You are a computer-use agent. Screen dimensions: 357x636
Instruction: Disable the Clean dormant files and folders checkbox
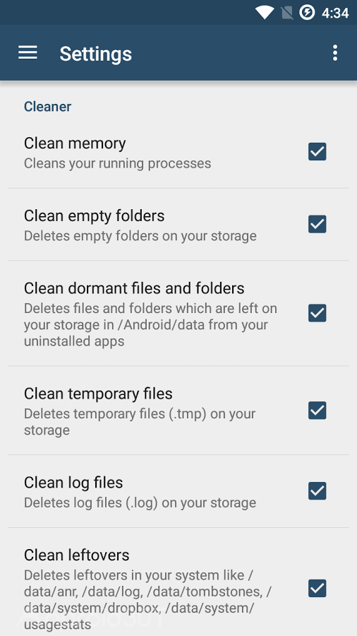tap(317, 313)
